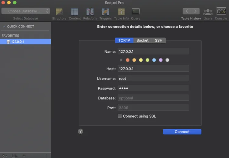The width and height of the screenshot is (229, 158).
Task: Enable Connect using SSL checkbox
Action: [120, 116]
